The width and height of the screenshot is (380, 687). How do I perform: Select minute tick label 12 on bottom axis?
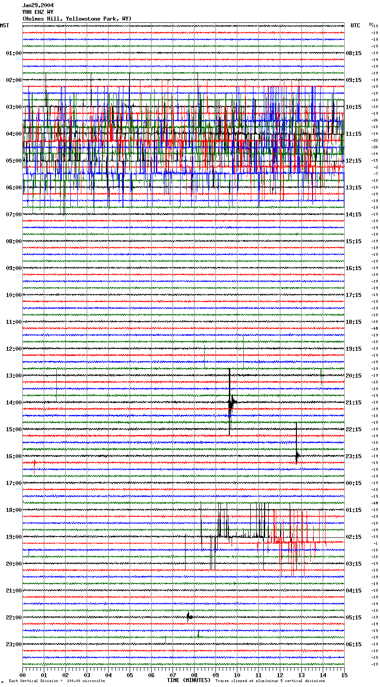tap(280, 675)
